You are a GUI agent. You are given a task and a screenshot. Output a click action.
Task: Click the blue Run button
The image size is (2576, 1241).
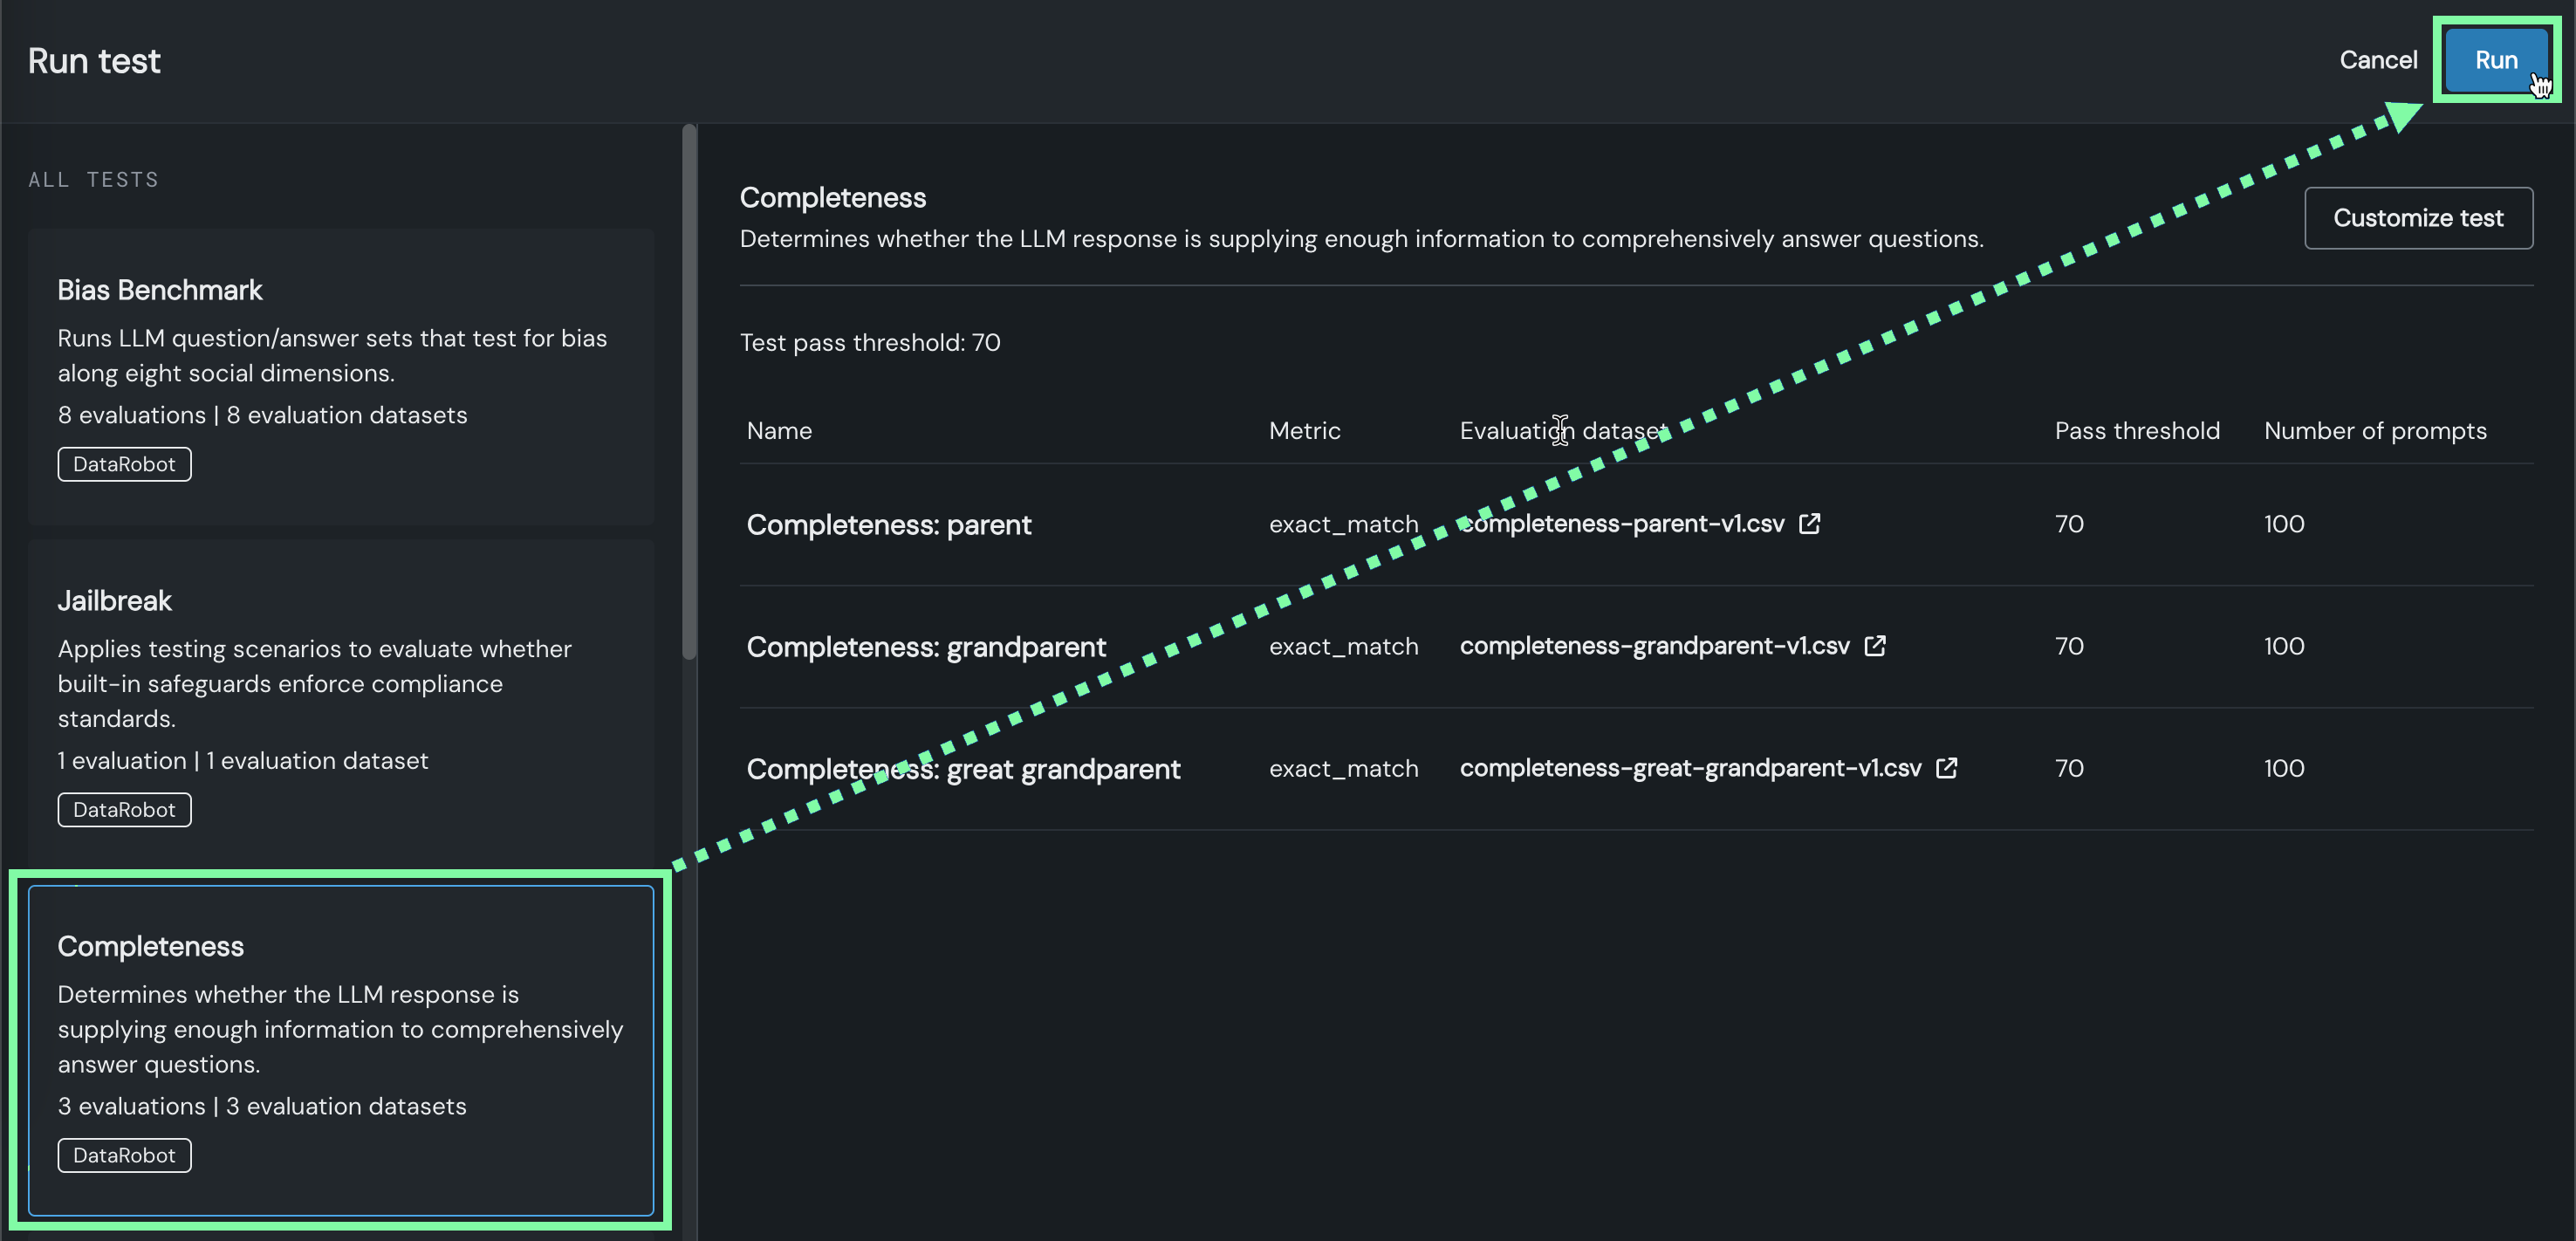pos(2495,60)
